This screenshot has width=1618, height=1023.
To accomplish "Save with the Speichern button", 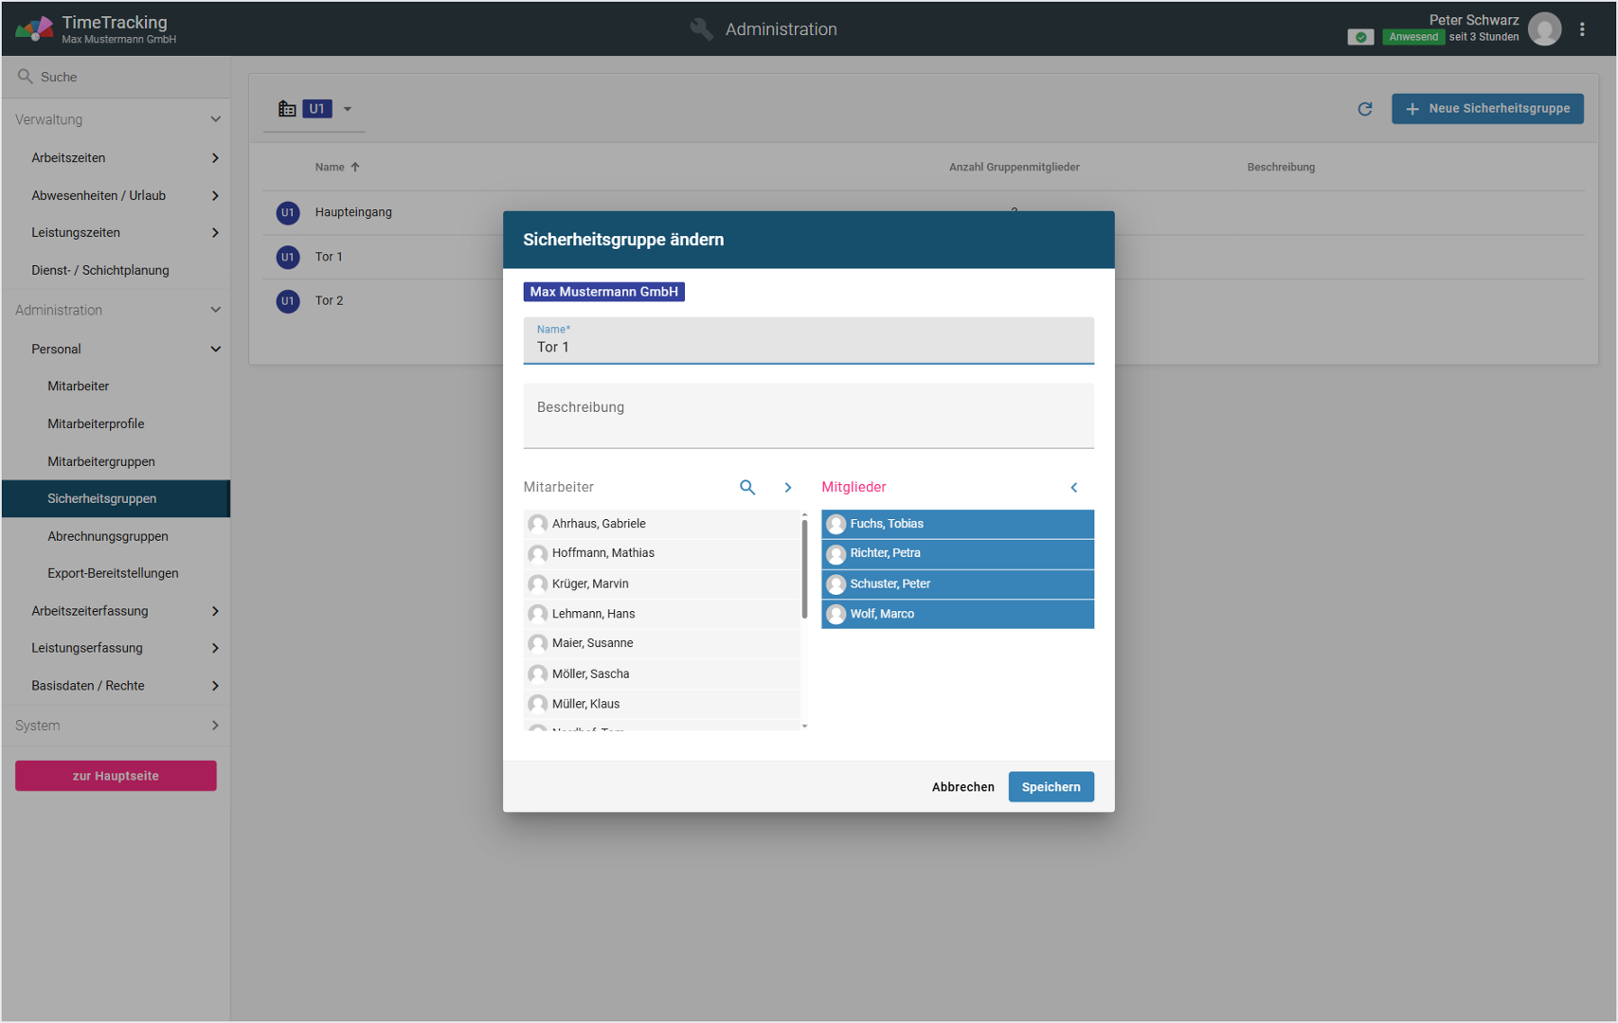I will pyautogui.click(x=1051, y=787).
